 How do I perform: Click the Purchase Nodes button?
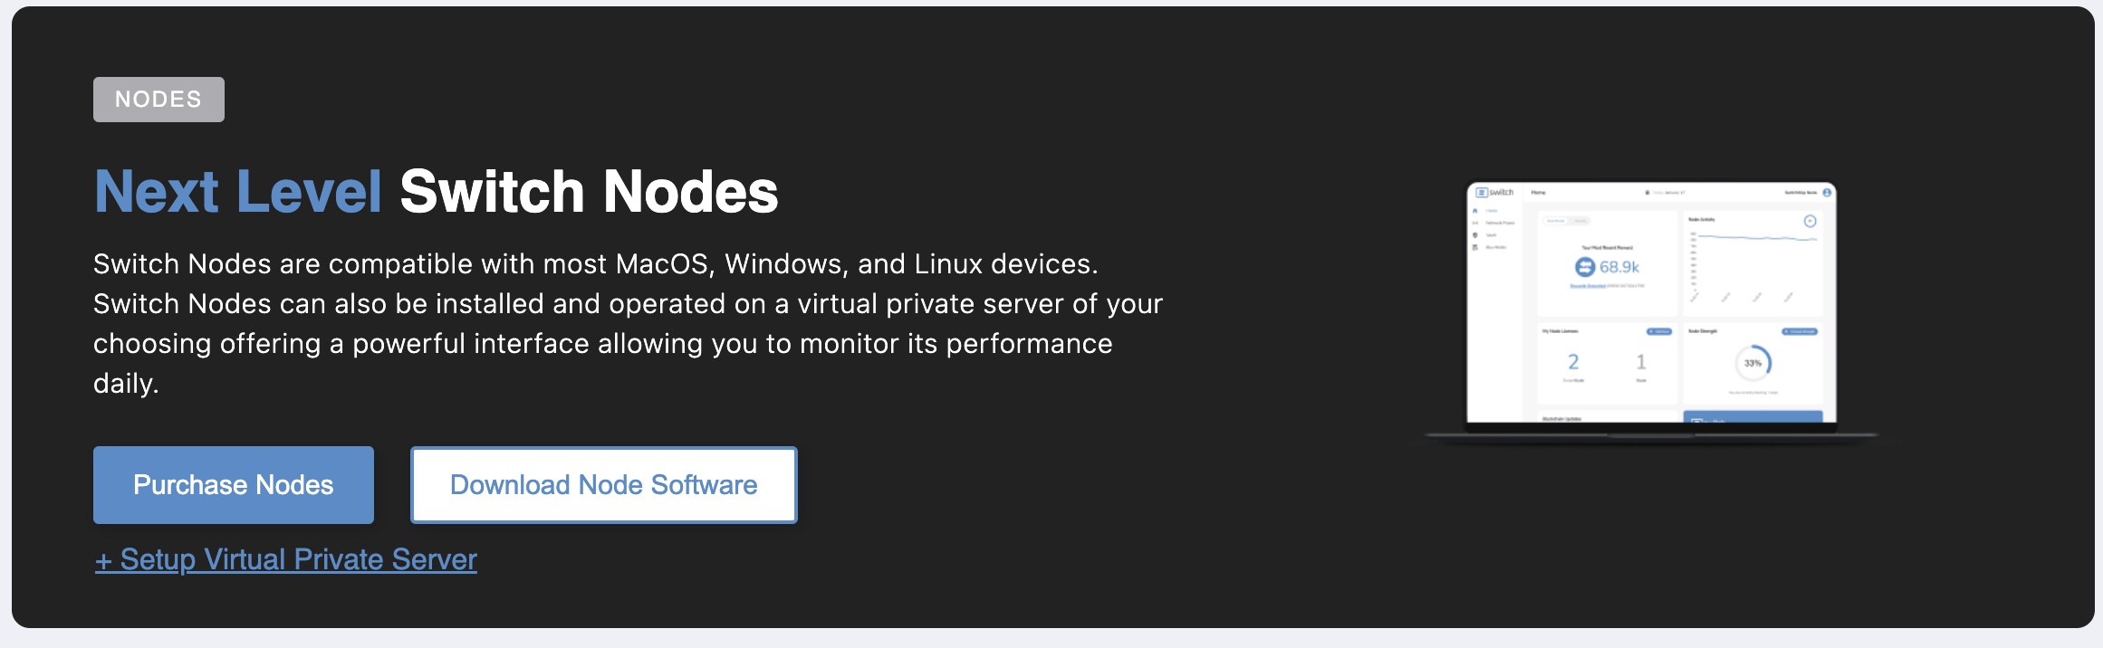tap(234, 485)
